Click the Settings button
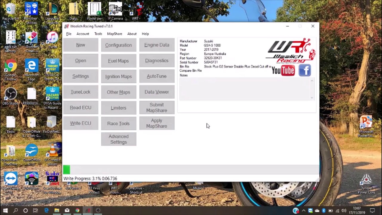Screen dimensions: 382x215 [81, 76]
